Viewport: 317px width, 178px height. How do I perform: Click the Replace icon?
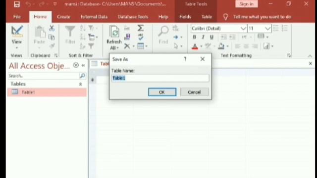pyautogui.click(x=176, y=28)
